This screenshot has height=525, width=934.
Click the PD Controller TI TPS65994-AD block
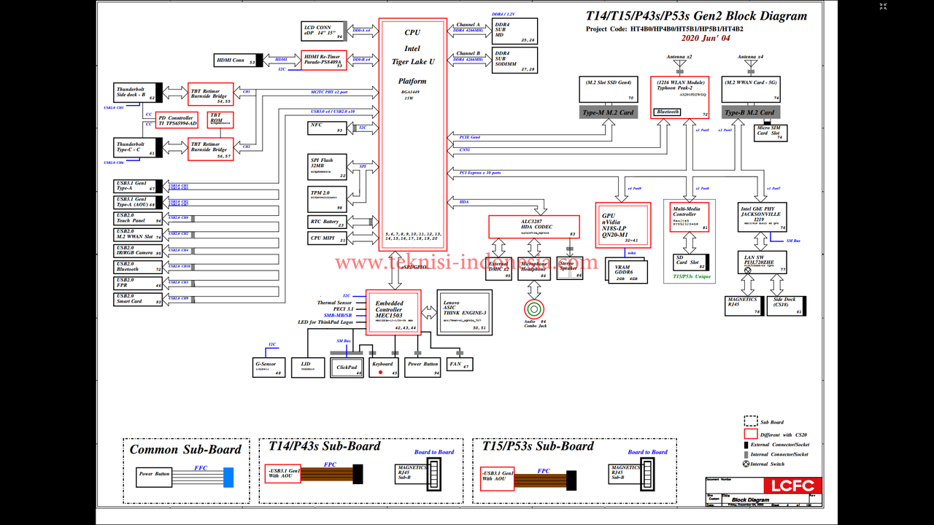(x=177, y=120)
